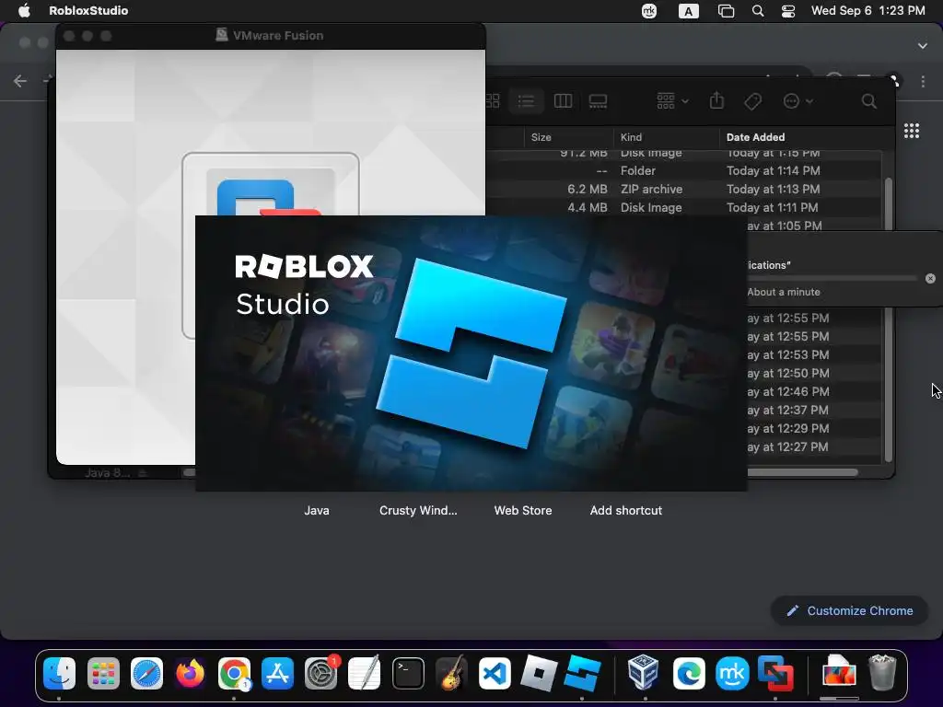
Task: Launch Microsoft Edge from the Dock
Action: (x=689, y=673)
